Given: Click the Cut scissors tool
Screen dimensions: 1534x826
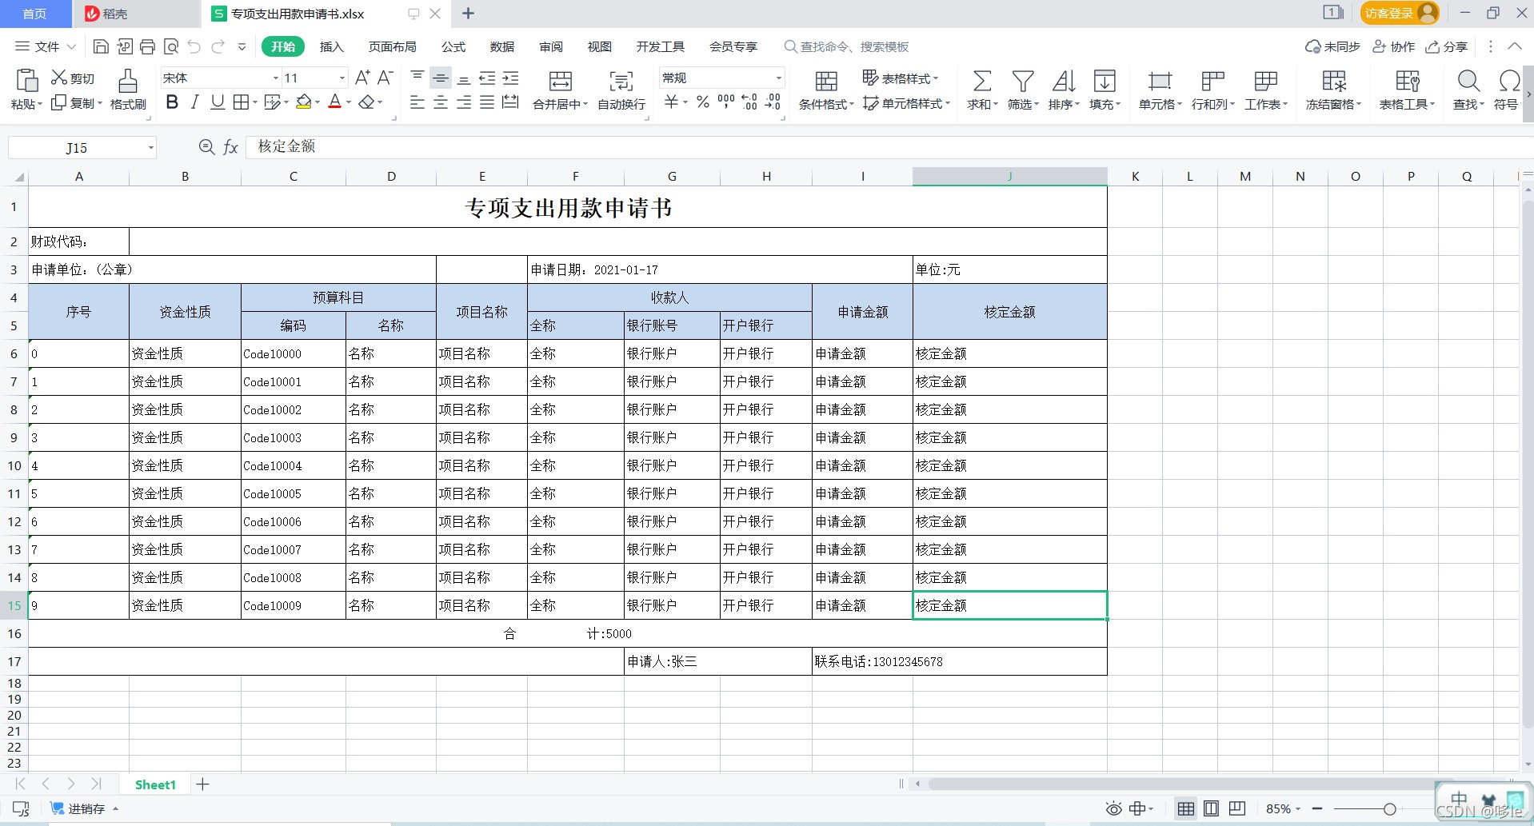Looking at the screenshot, I should click(x=59, y=78).
